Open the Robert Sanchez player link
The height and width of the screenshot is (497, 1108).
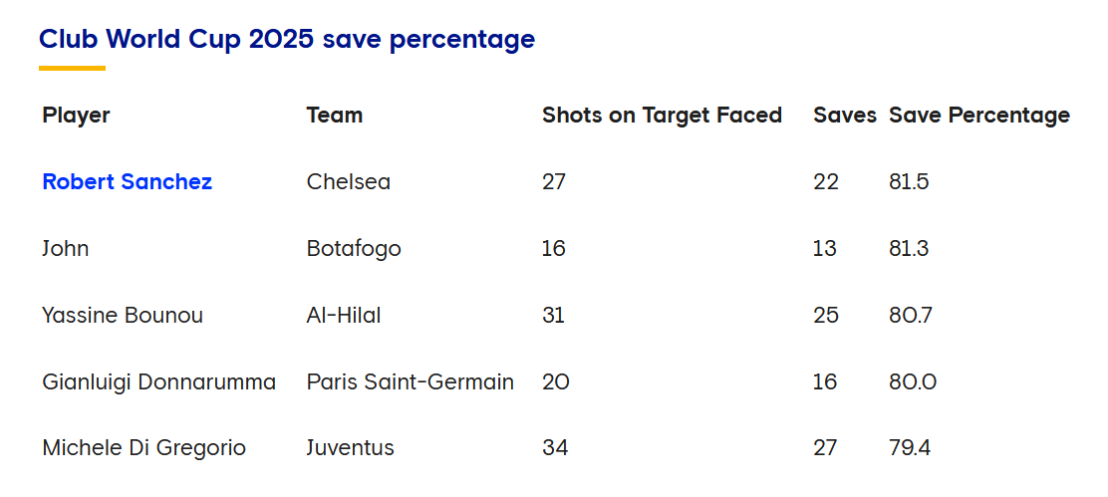(x=128, y=182)
